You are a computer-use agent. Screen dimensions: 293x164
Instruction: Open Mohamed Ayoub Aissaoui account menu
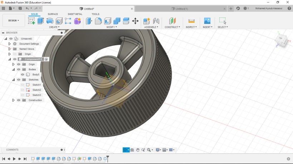coord(269,8)
